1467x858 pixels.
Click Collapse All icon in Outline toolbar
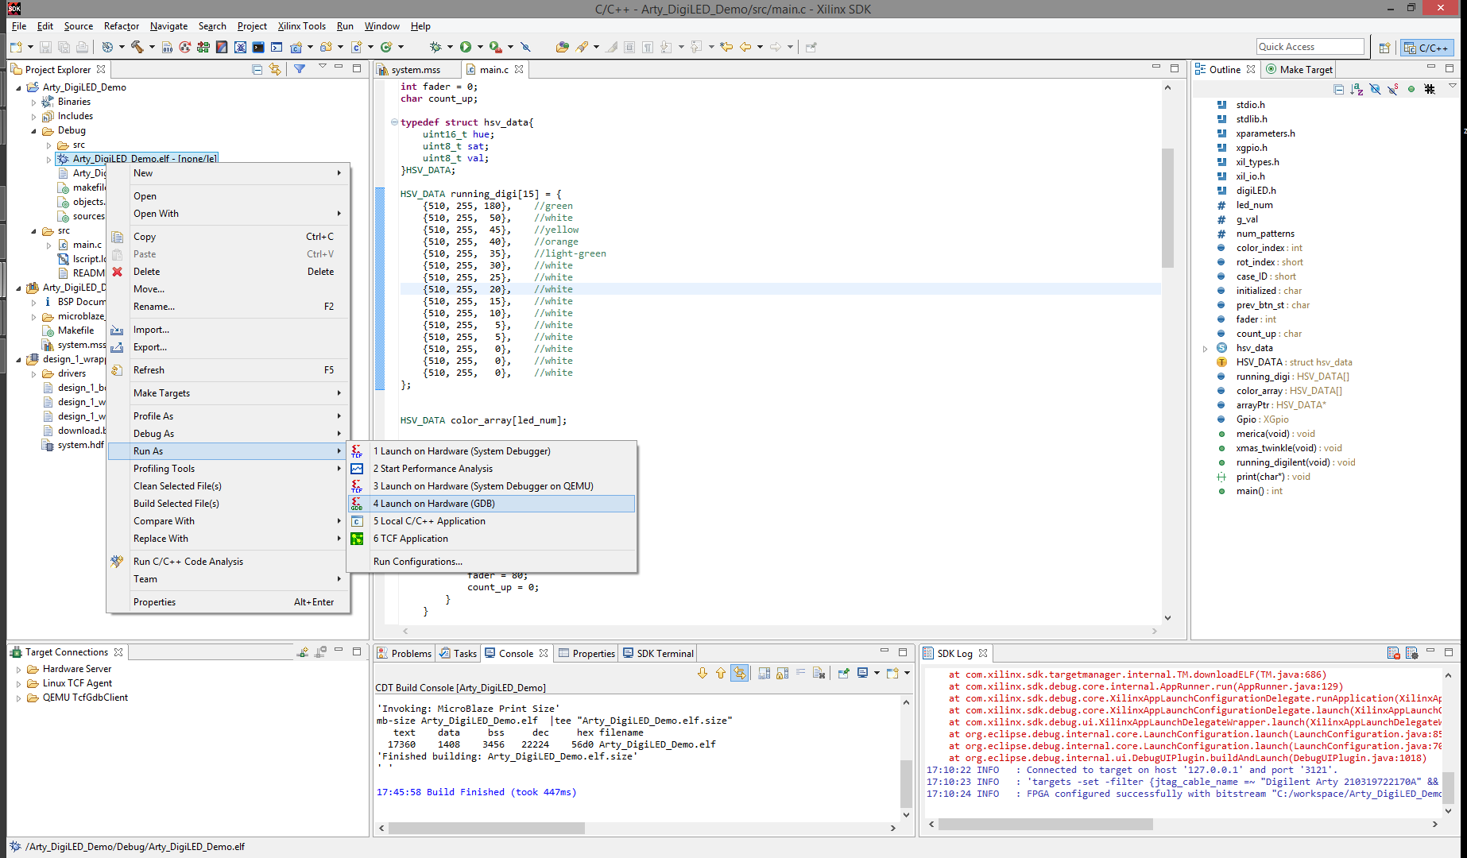click(1338, 89)
